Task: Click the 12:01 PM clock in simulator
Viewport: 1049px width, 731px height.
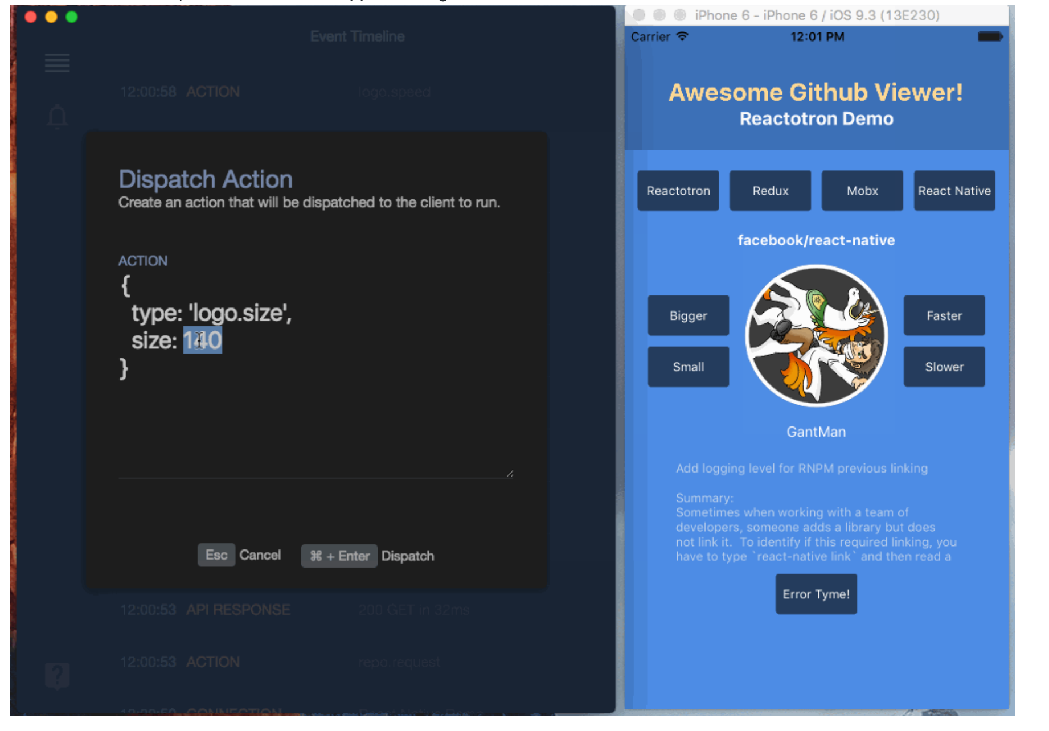Action: pos(817,36)
